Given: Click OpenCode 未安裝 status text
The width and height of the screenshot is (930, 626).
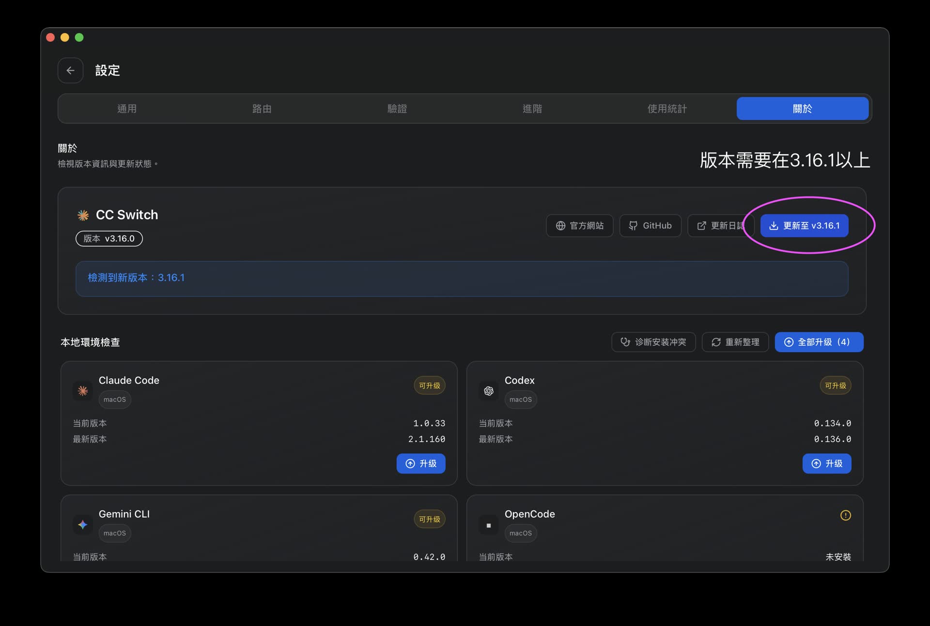Looking at the screenshot, I should click(838, 557).
